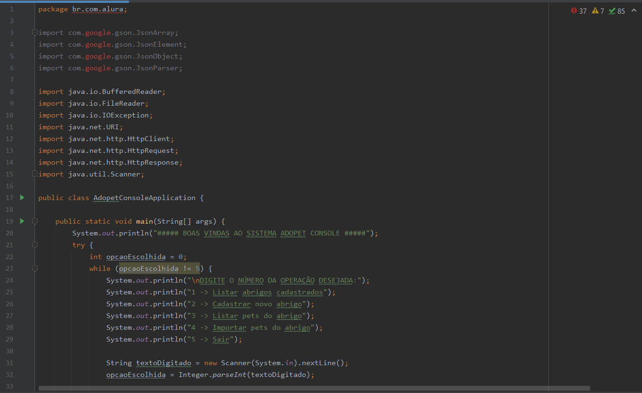
Task: Open the 7 warnings indicator
Action: (x=598, y=11)
